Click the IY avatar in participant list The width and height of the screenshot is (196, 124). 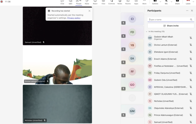tap(150, 94)
